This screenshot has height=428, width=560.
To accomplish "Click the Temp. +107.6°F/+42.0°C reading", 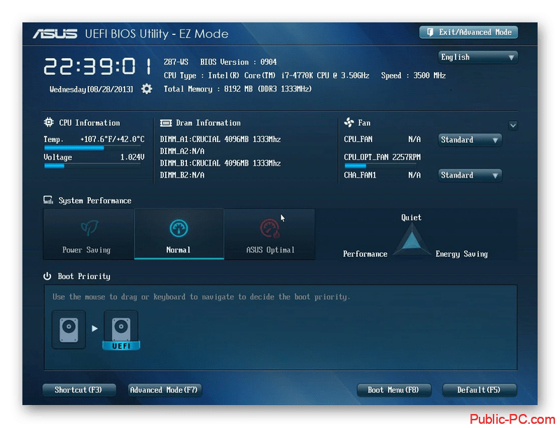I will pyautogui.click(x=94, y=139).
